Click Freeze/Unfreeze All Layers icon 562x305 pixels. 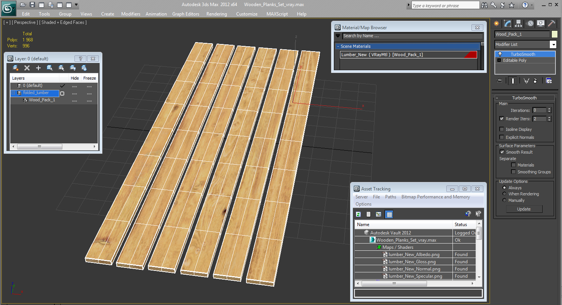pyautogui.click(x=84, y=68)
